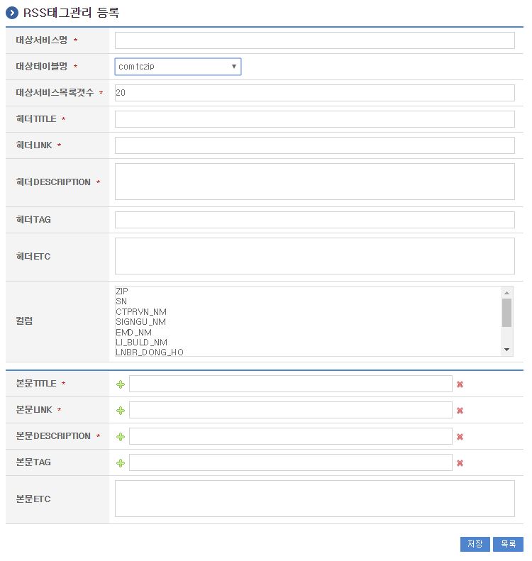Click the green plus icon beside 본문LINK
The width and height of the screenshot is (532, 561).
pos(121,411)
